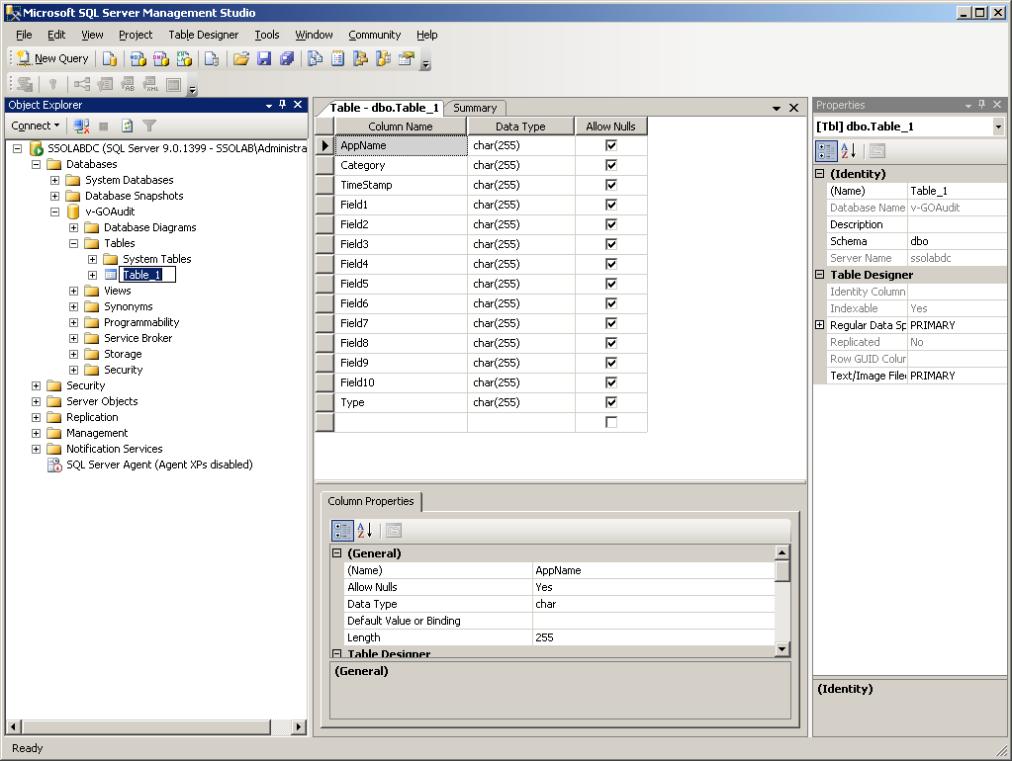This screenshot has width=1012, height=761.
Task: Click the Manage Fulltext Index icon
Action: coord(128,84)
